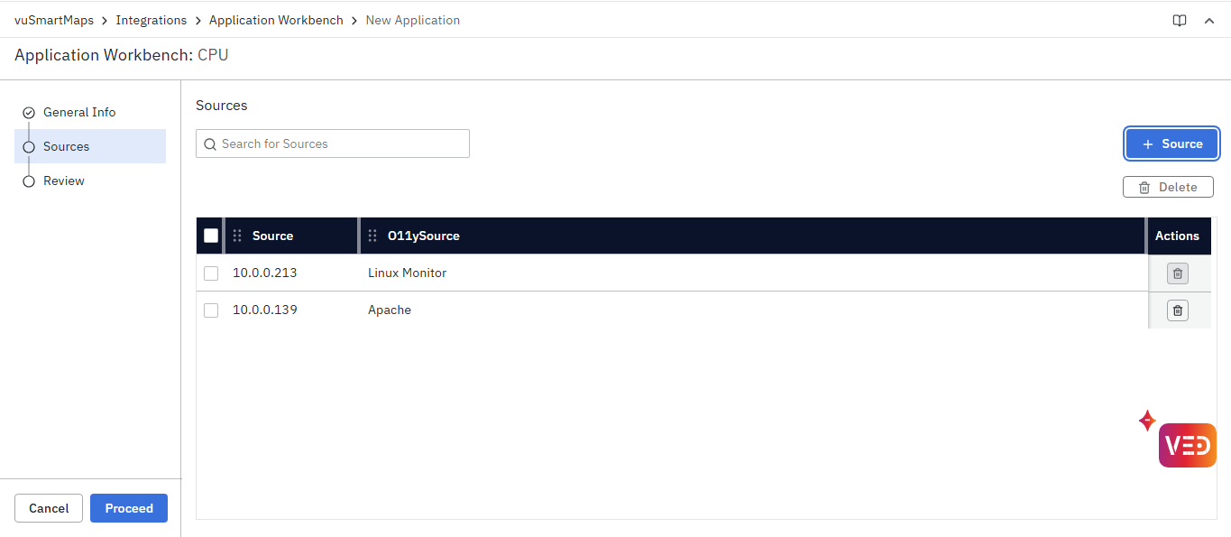Click the magnifier icon in search box
The width and height of the screenshot is (1231, 537).
[x=210, y=144]
